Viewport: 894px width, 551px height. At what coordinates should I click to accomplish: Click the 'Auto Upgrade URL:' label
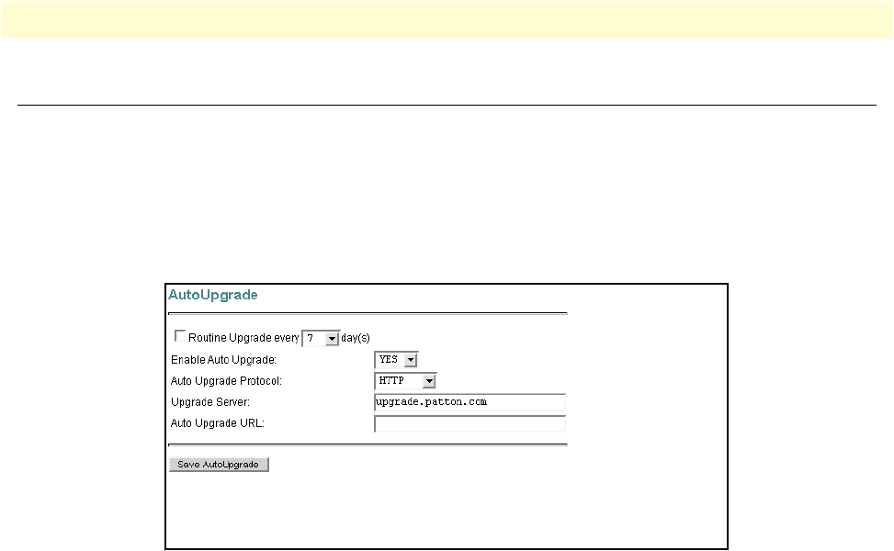coord(217,422)
